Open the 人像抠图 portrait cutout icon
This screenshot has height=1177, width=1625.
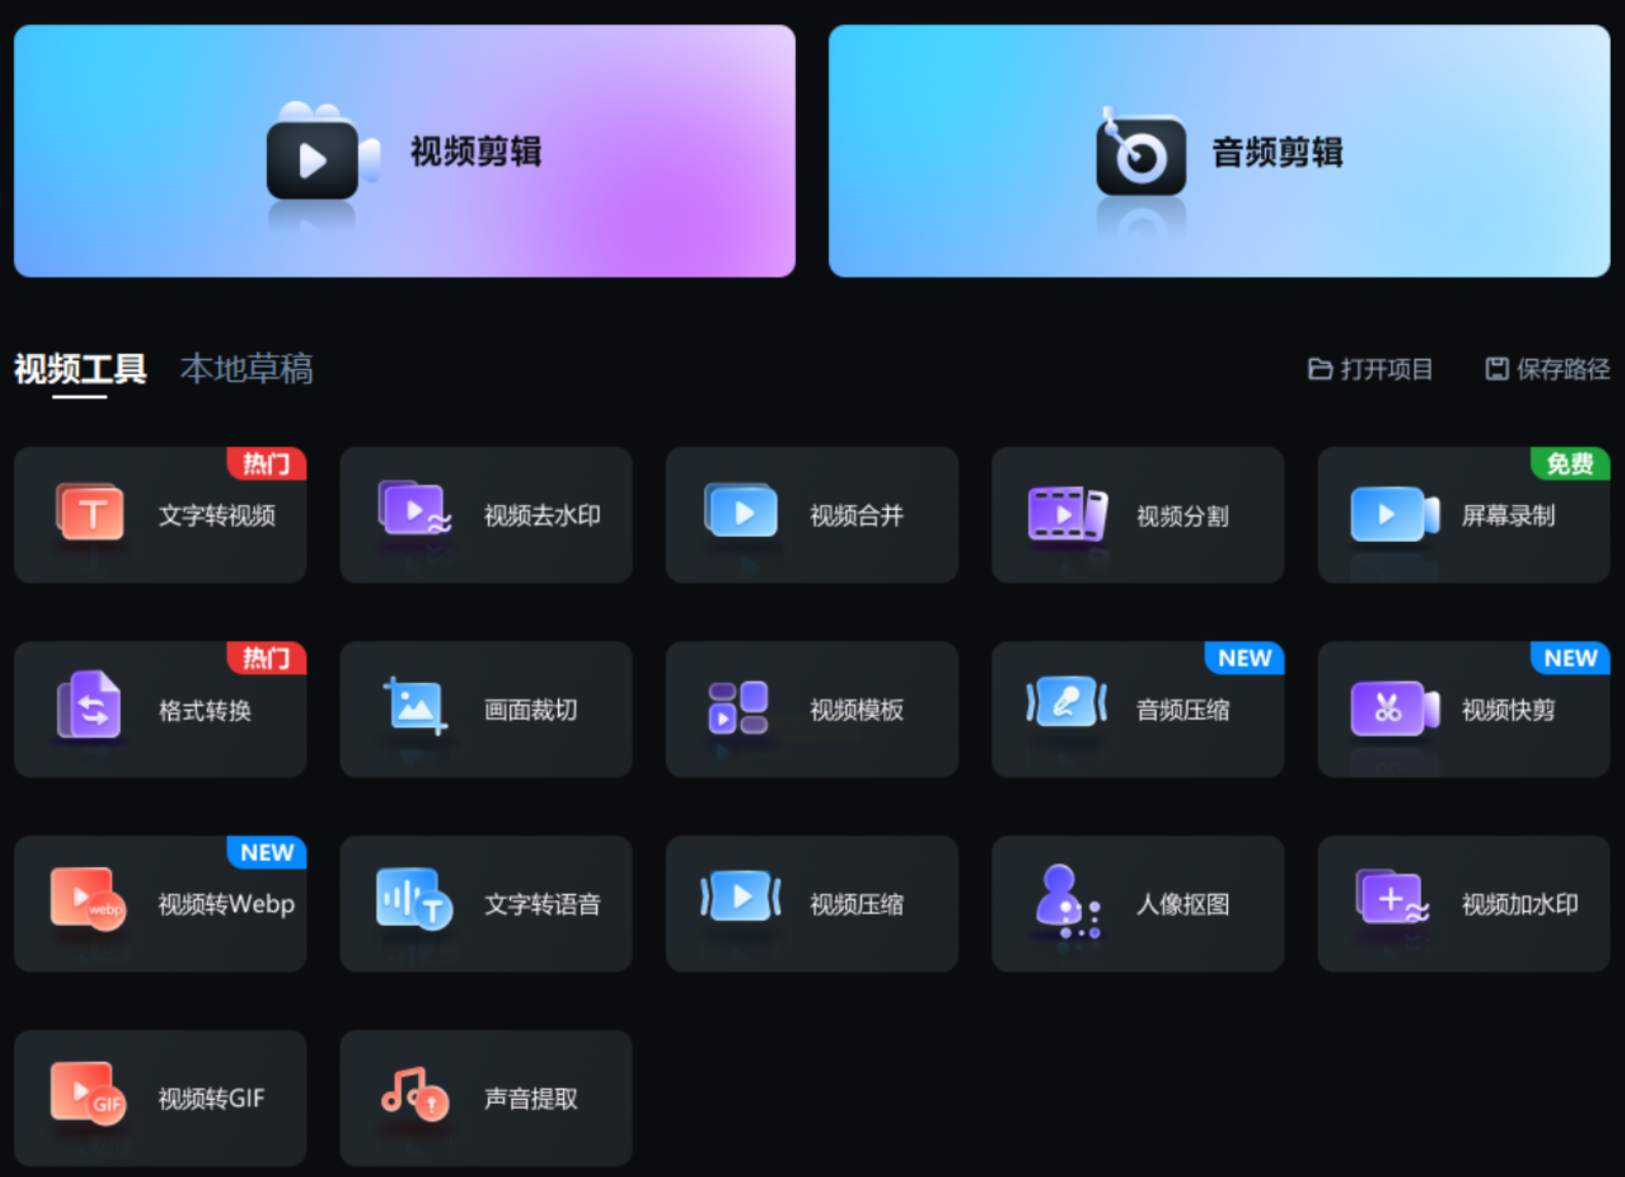tap(1067, 902)
